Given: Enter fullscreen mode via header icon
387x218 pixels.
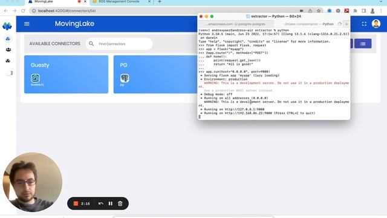Looking at the screenshot, I should coord(364,24).
